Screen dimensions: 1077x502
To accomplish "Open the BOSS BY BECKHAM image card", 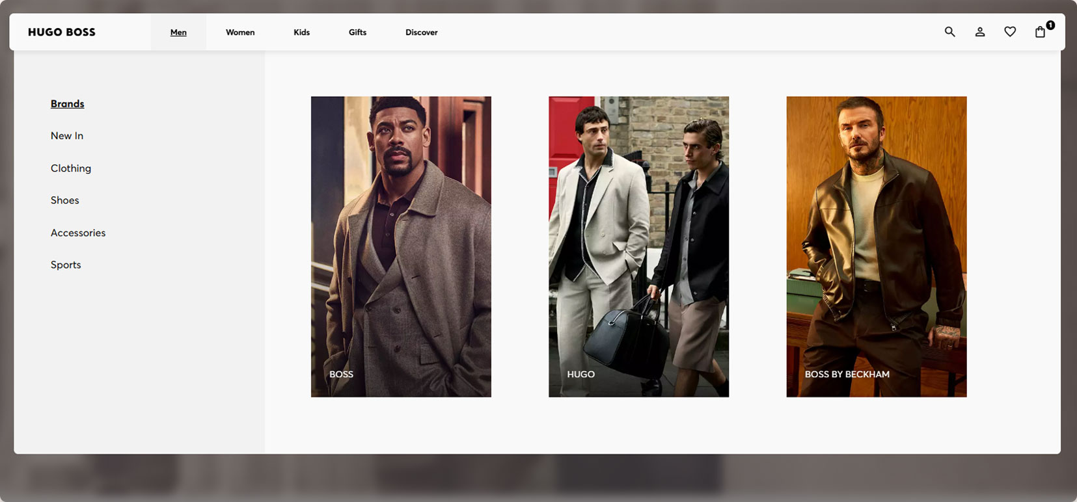I will click(x=877, y=246).
